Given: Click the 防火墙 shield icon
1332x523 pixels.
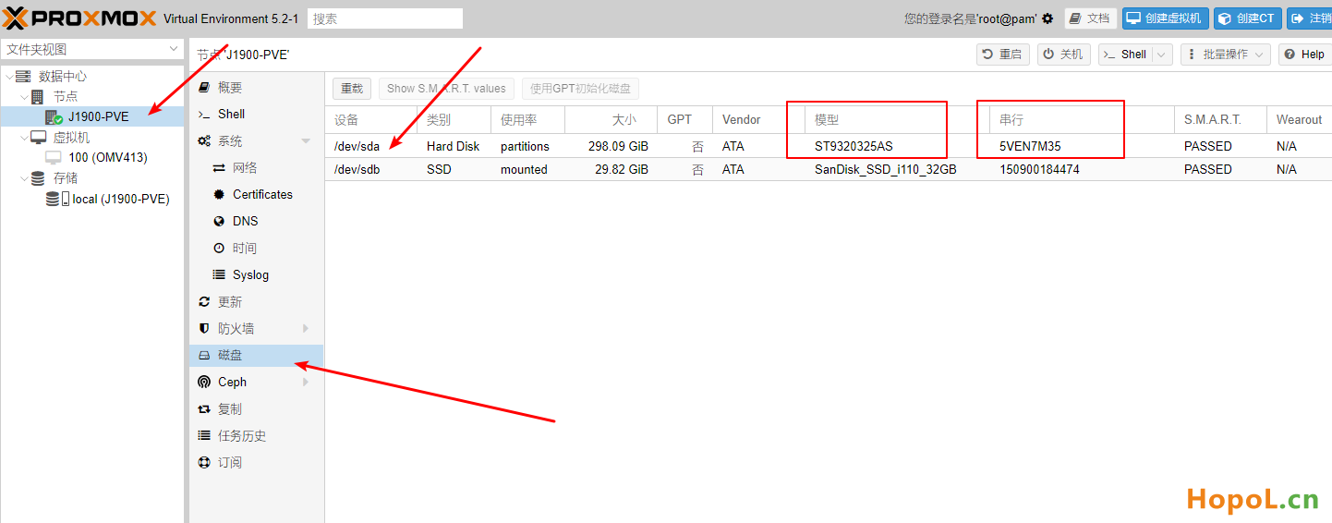Looking at the screenshot, I should pyautogui.click(x=204, y=329).
